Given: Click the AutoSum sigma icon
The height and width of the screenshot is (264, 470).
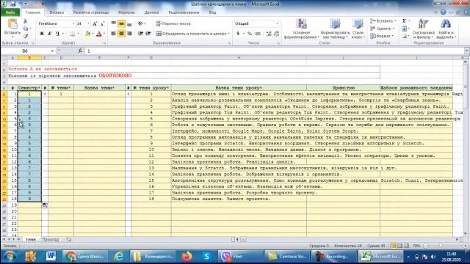Looking at the screenshot, I should point(404,21).
